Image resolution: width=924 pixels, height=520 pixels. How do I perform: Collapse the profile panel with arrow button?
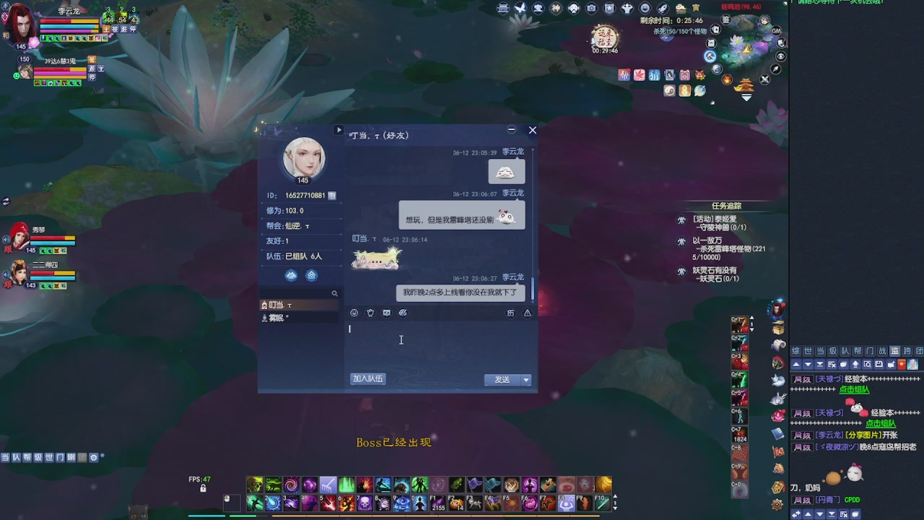point(339,130)
